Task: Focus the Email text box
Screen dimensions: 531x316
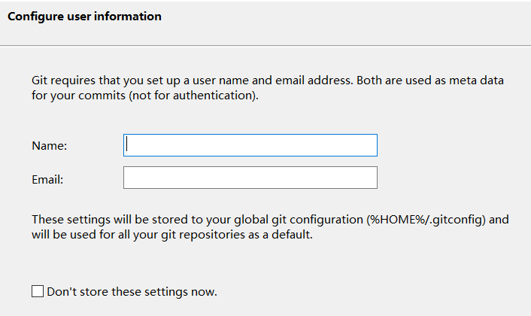Action: click(x=250, y=178)
